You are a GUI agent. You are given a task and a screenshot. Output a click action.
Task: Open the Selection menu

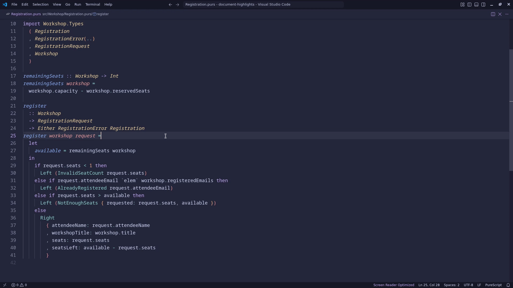tap(40, 4)
